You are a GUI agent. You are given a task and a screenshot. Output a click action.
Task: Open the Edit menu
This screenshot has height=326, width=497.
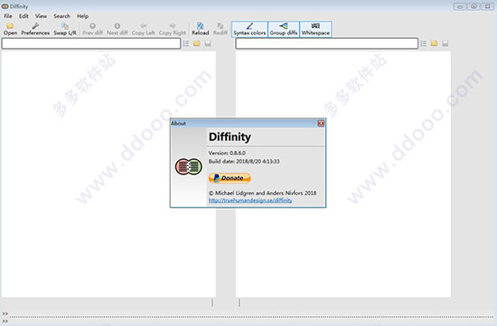pos(23,16)
